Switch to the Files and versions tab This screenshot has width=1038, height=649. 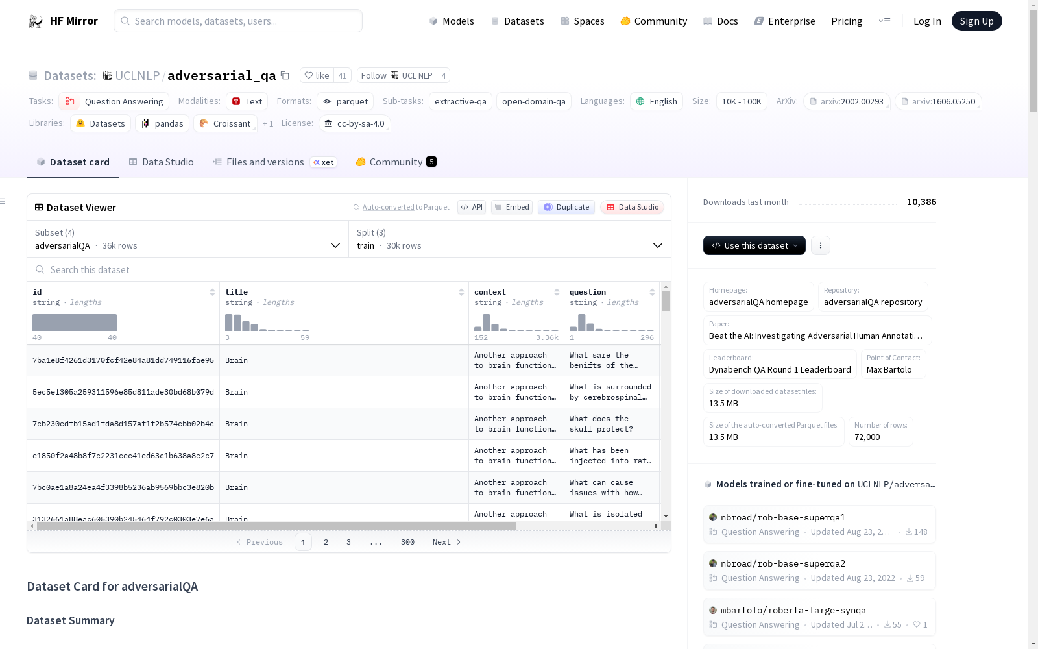(265, 162)
